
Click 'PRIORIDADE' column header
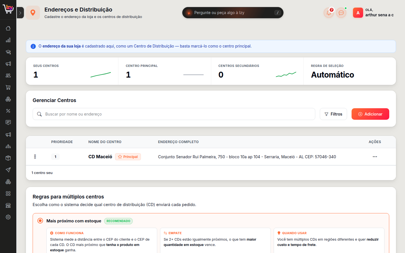(x=62, y=142)
